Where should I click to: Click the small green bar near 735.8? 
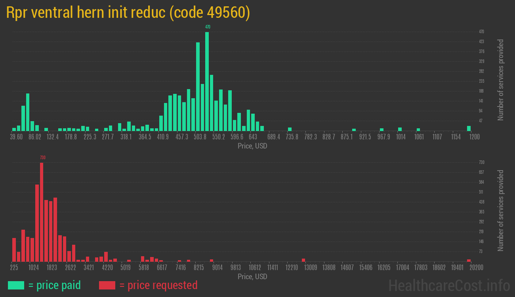pos(290,129)
